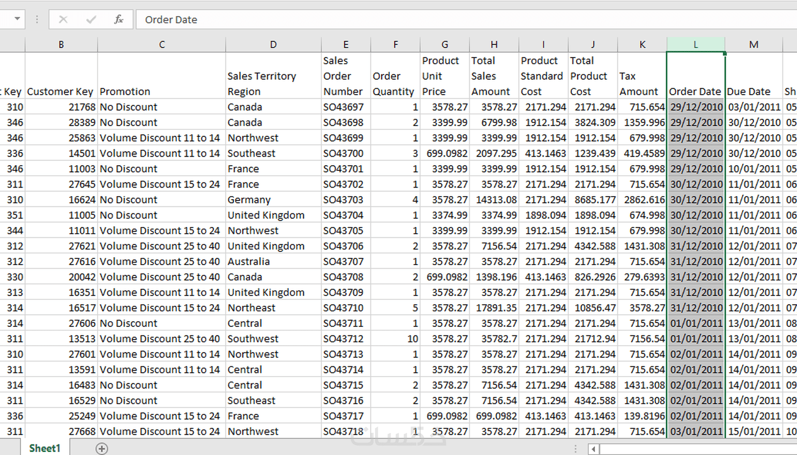Click the column M header
This screenshot has height=455, width=797.
(x=753, y=45)
